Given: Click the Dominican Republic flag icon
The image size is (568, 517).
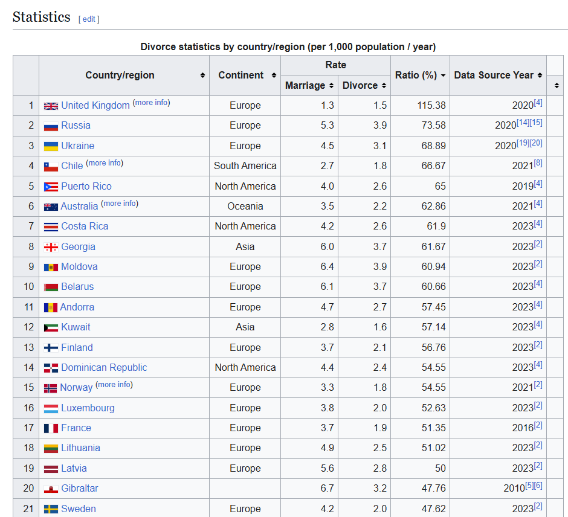Looking at the screenshot, I should point(51,368).
